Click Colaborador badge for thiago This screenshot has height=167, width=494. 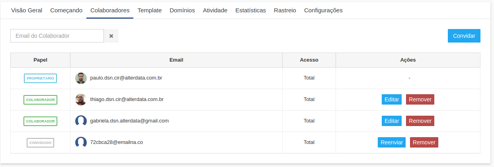pyautogui.click(x=40, y=99)
